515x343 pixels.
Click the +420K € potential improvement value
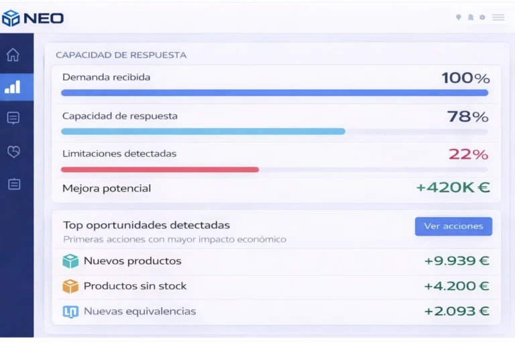pos(453,188)
